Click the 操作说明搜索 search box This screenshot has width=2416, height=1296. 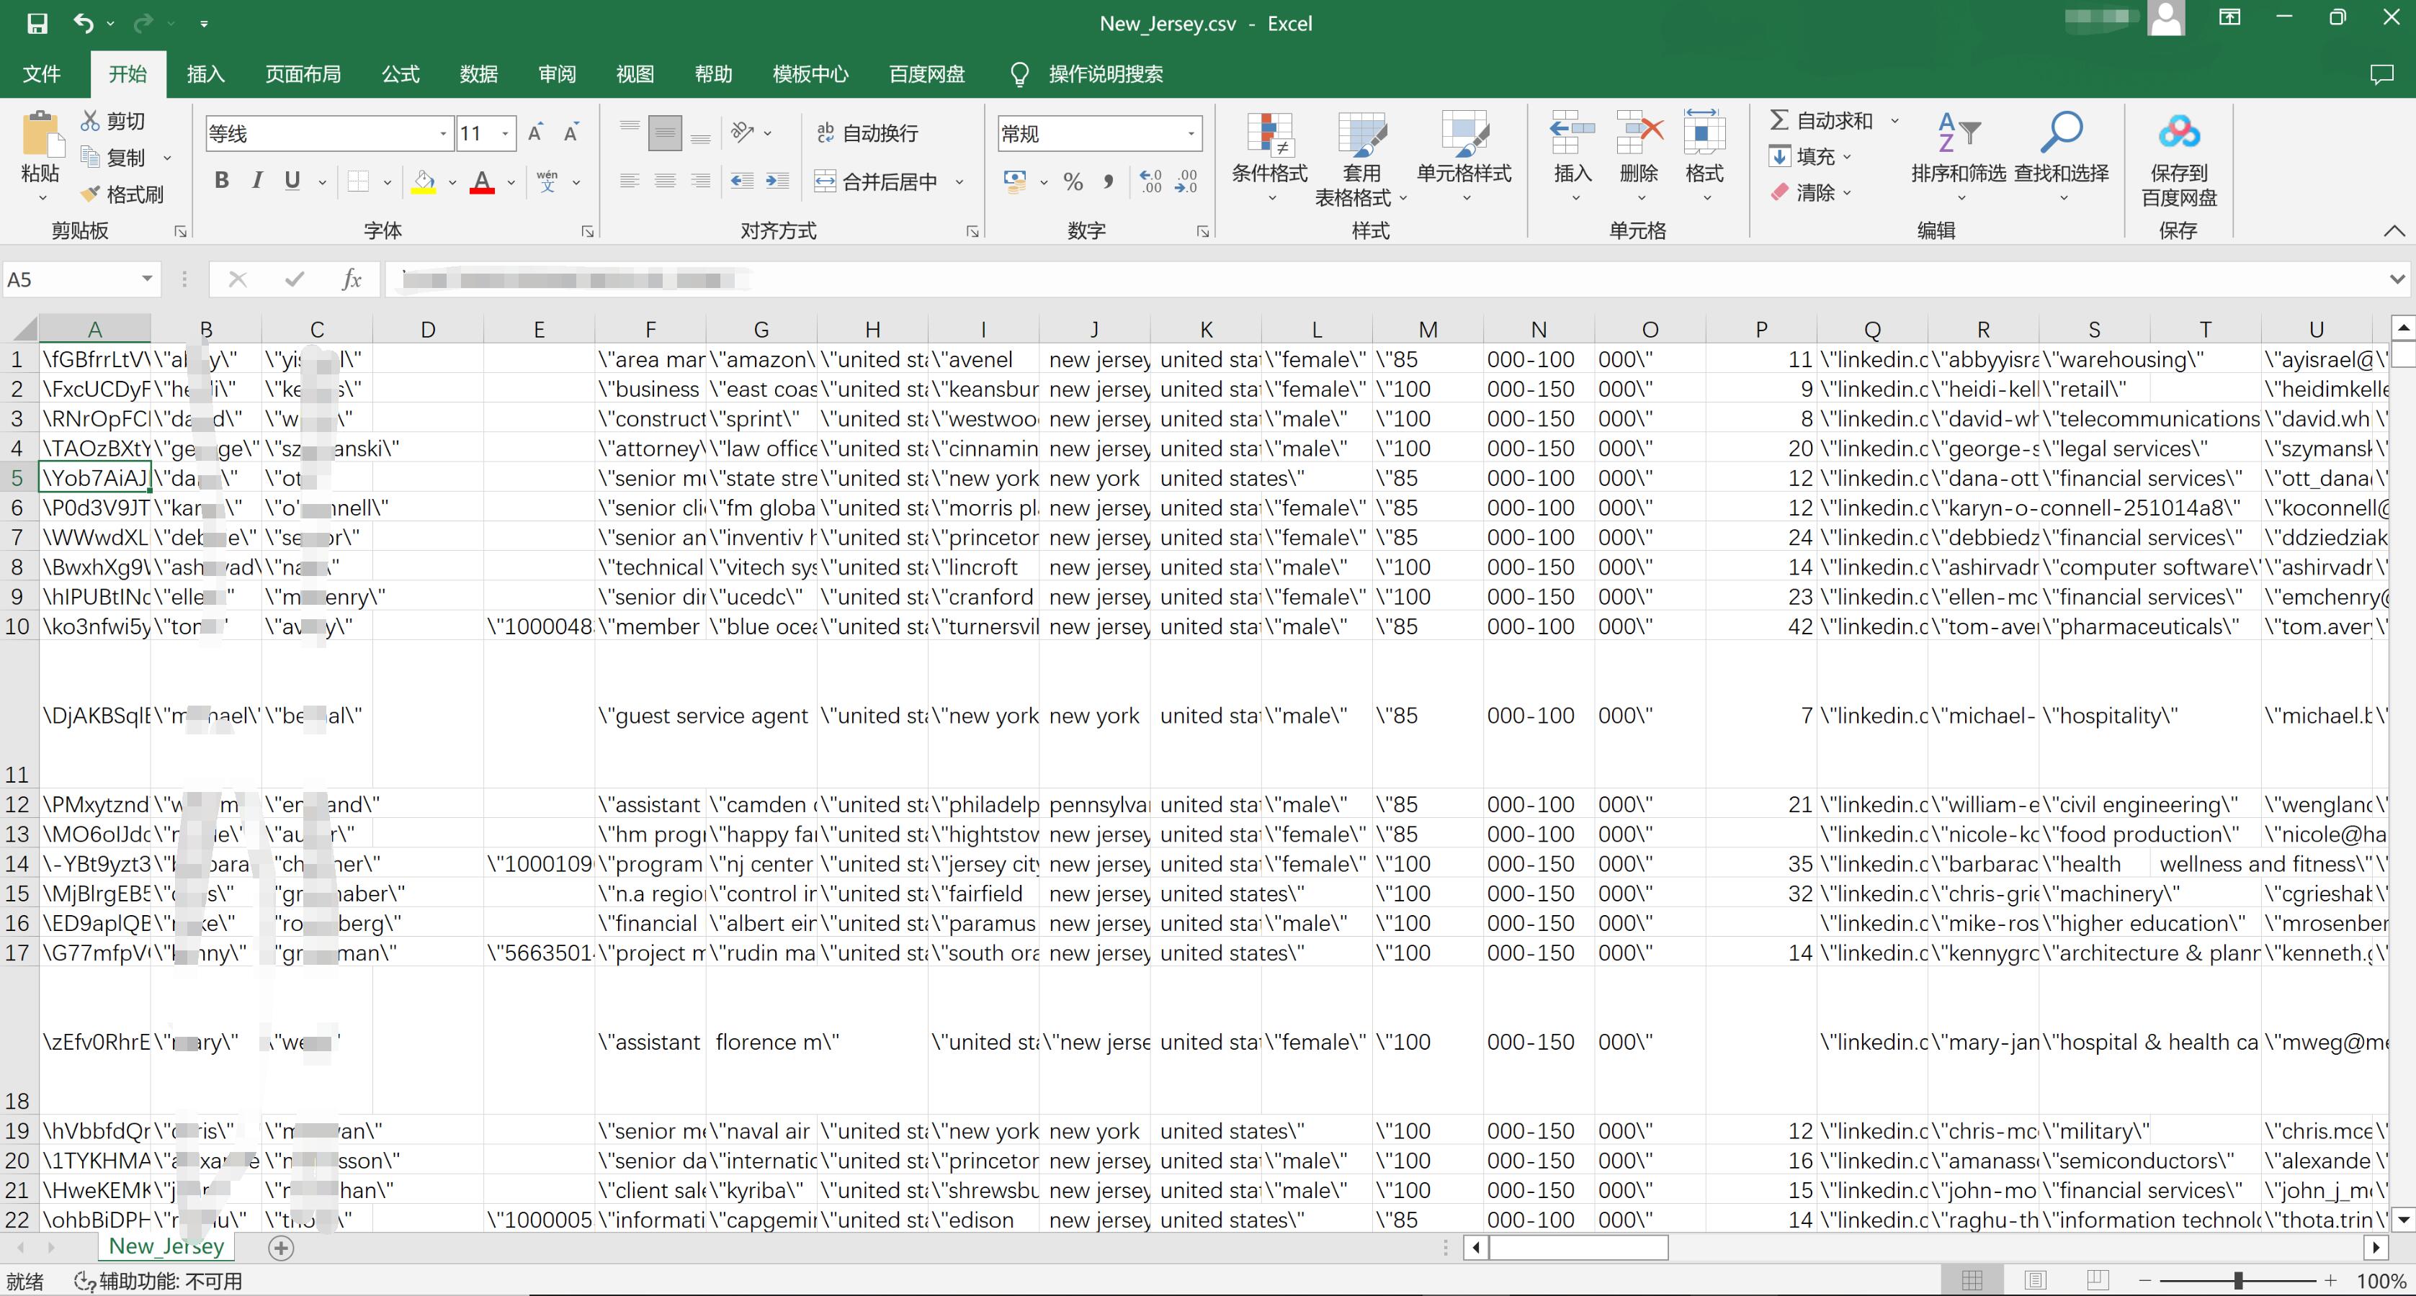pos(1105,74)
